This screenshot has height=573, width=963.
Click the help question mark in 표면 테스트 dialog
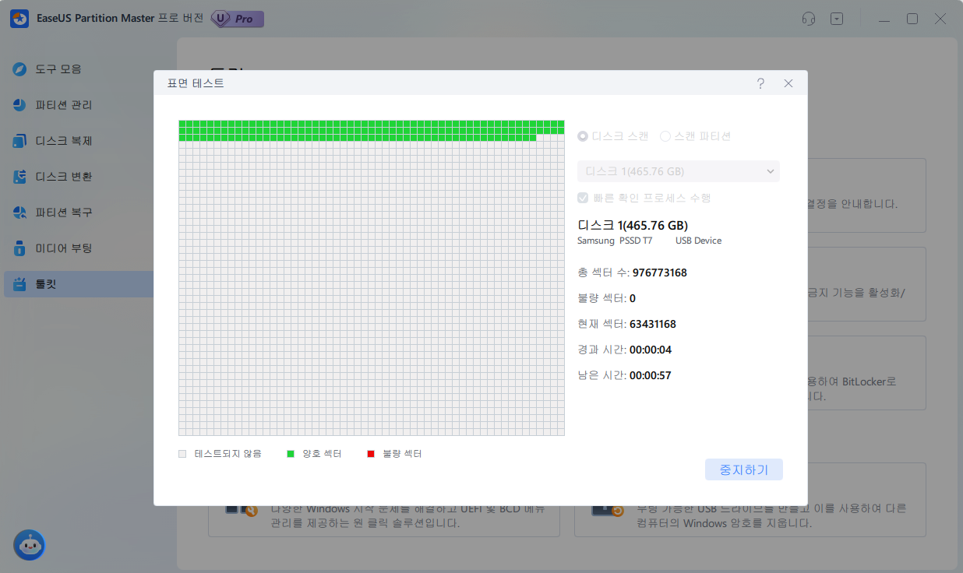click(760, 83)
